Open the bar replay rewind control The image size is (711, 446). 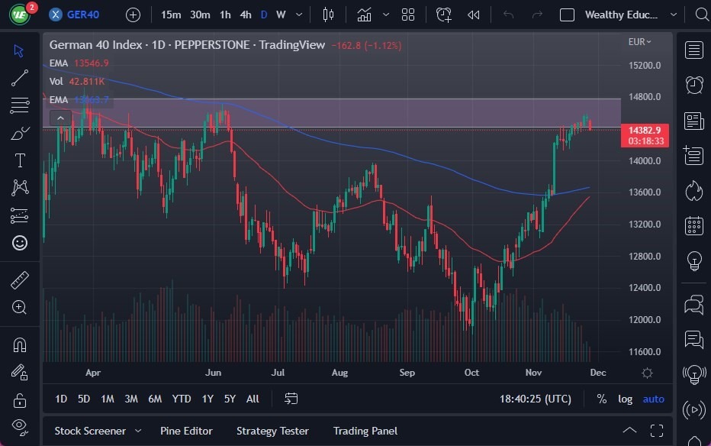(474, 15)
